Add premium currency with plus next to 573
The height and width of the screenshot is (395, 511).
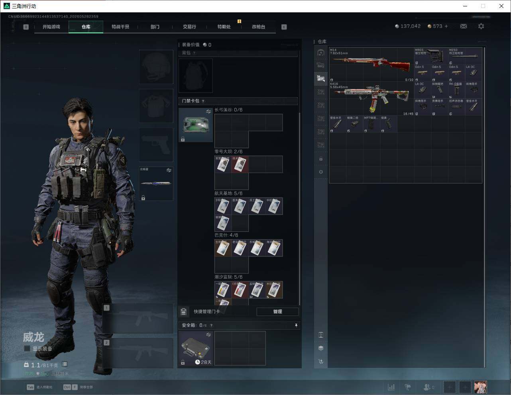pyautogui.click(x=446, y=26)
